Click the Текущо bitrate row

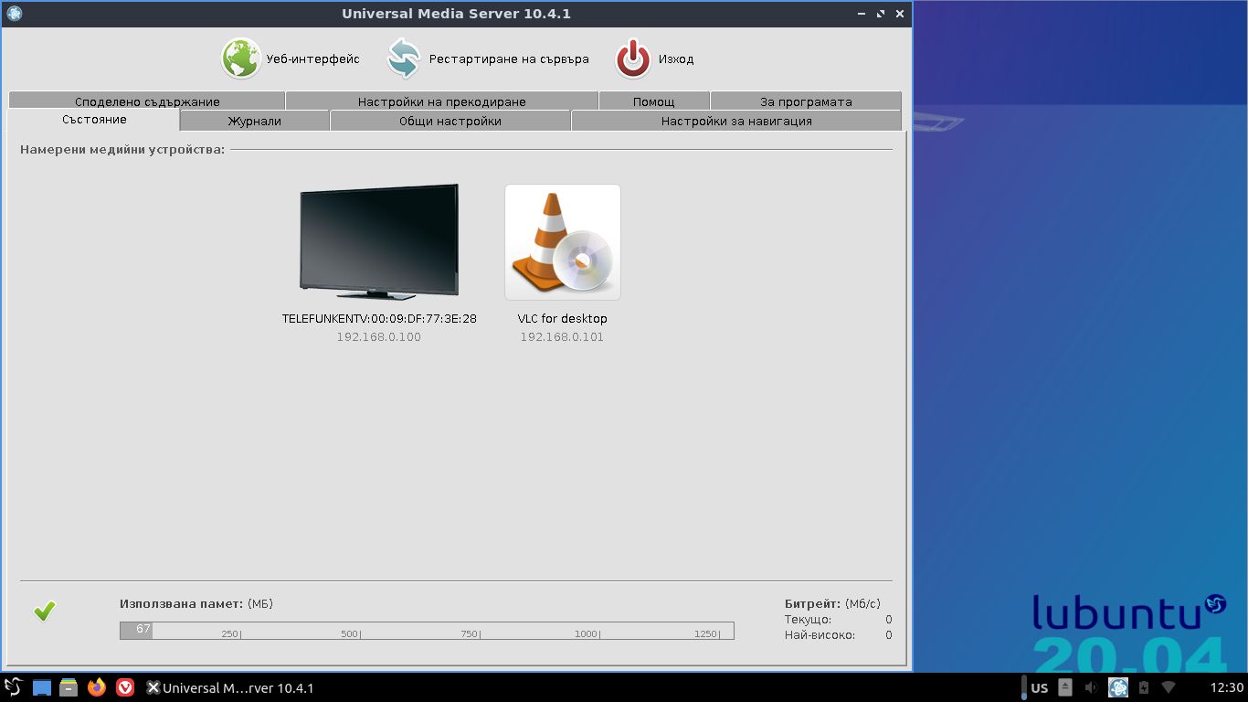coord(838,620)
